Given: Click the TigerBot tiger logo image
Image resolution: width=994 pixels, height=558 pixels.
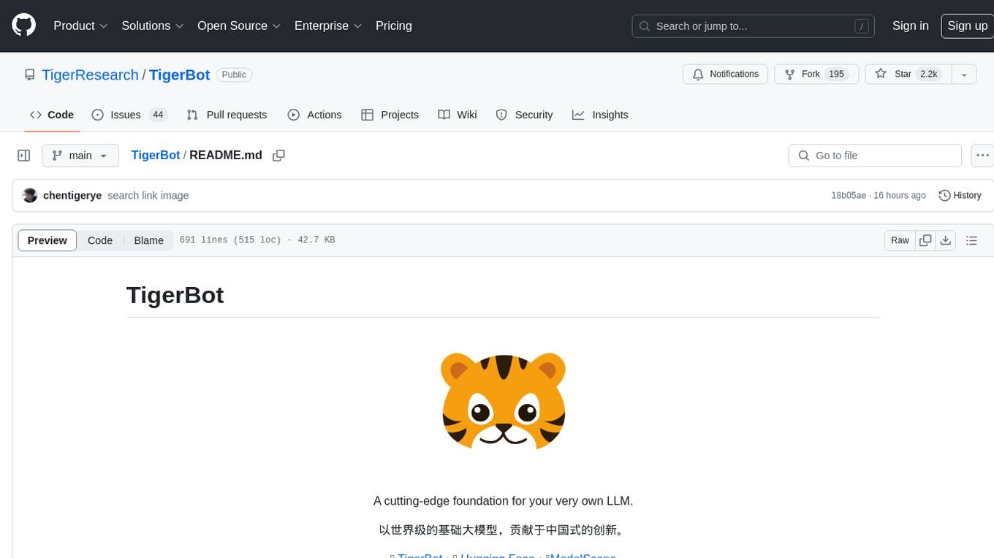Looking at the screenshot, I should [x=503, y=400].
